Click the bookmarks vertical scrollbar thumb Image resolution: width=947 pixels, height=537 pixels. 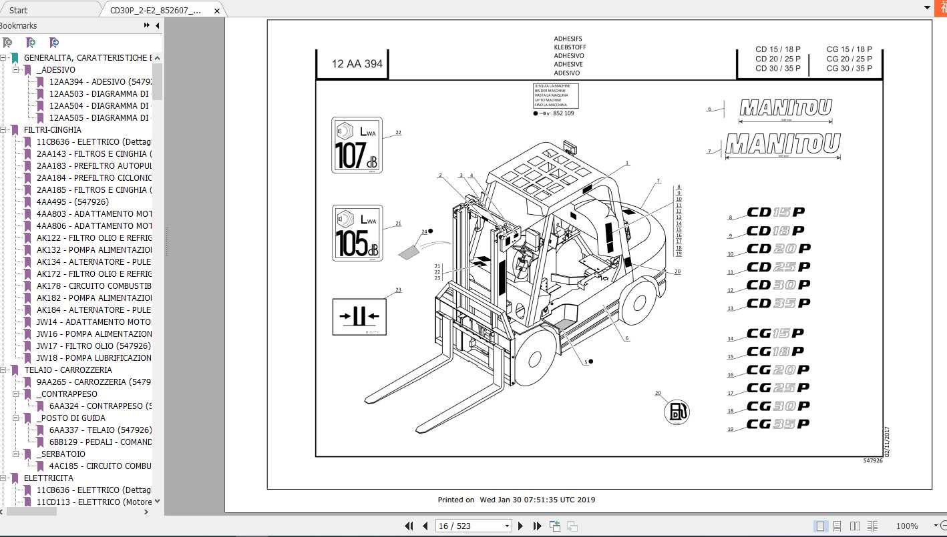point(158,81)
